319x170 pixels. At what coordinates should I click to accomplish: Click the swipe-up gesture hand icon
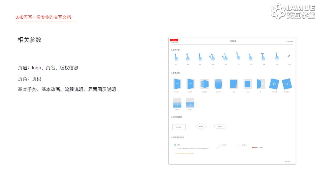(x=238, y=56)
